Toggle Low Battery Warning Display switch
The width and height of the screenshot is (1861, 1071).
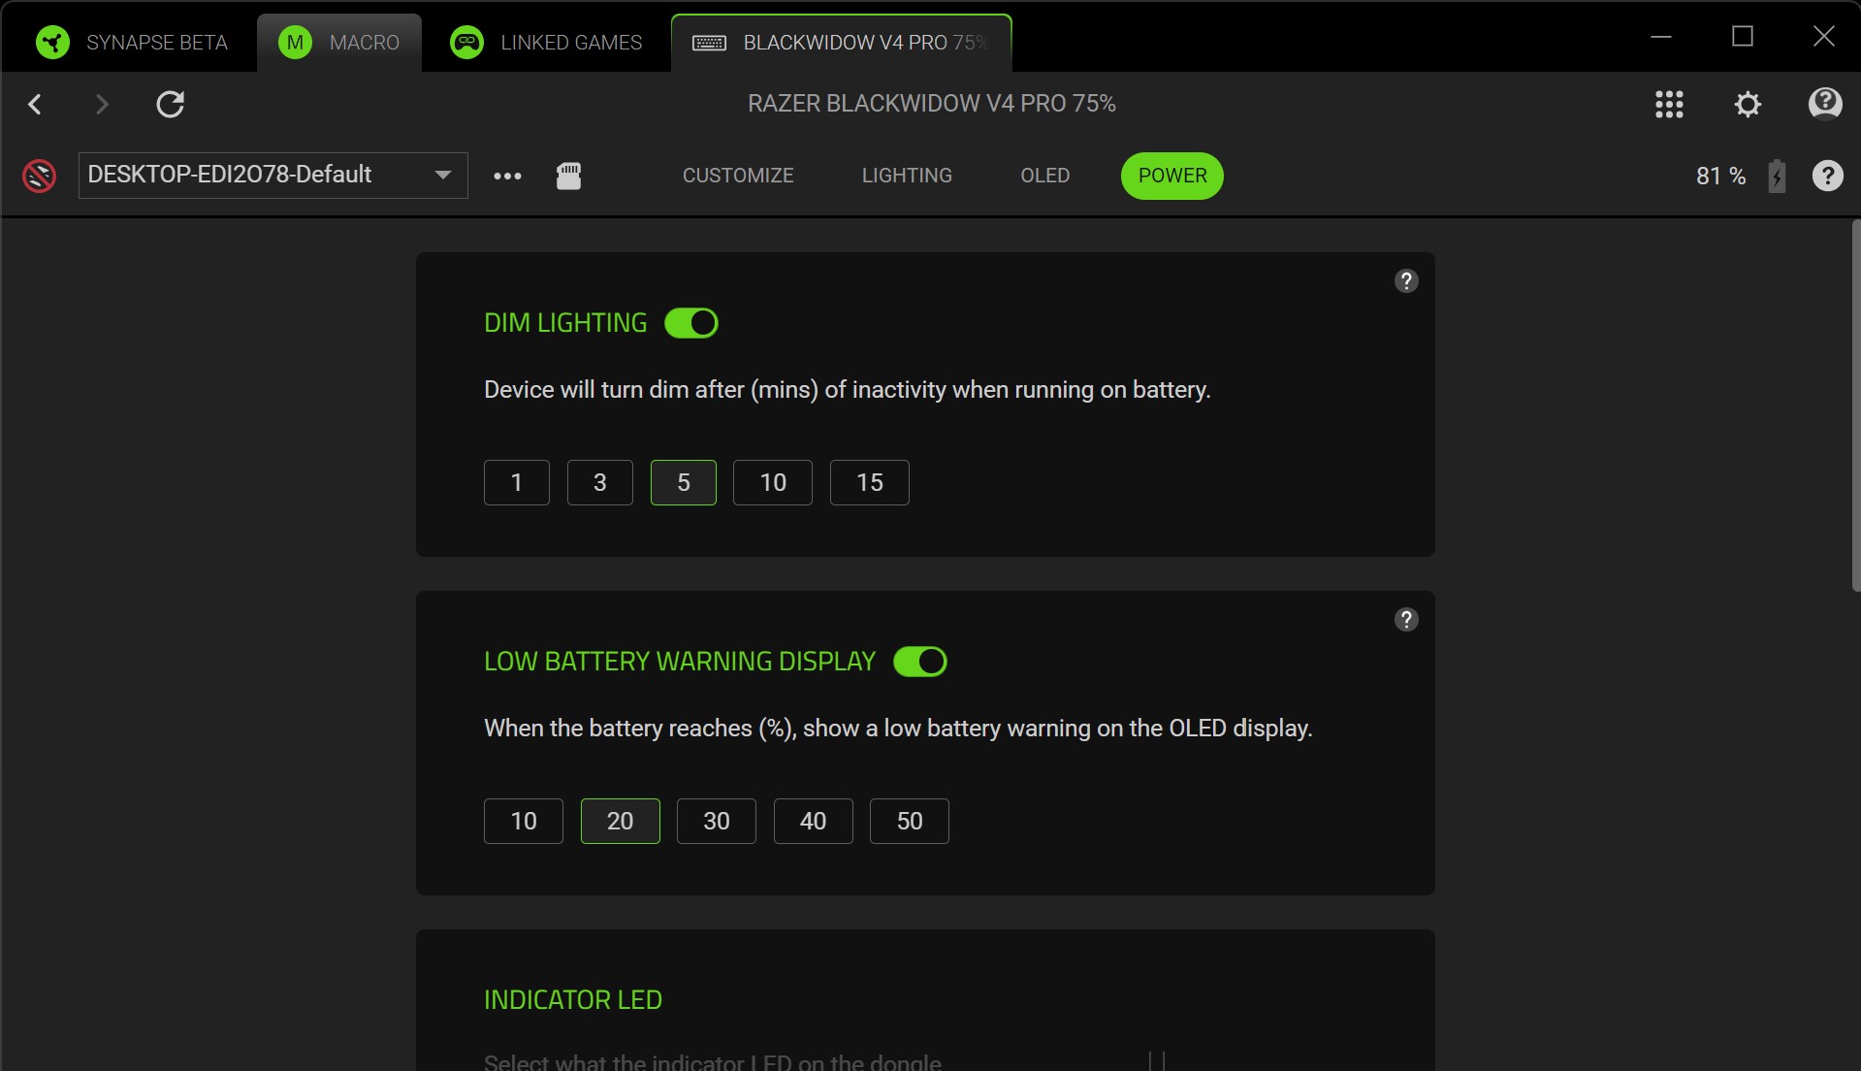920,662
